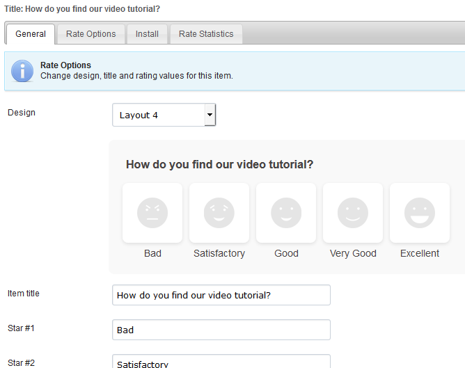465x368 pixels.
Task: Pick the Very Good smiley face icon
Action: pyautogui.click(x=353, y=213)
